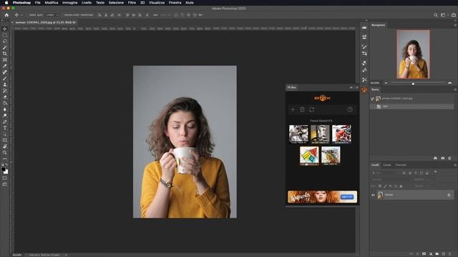458x257 pixels.
Task: Toggle the layer filter switch in Layers panel
Action: 435,172
